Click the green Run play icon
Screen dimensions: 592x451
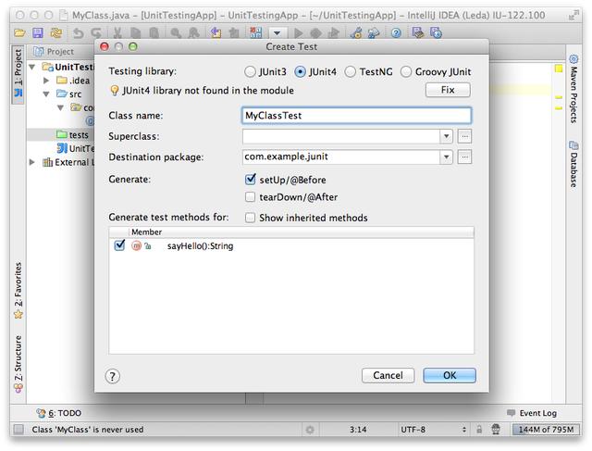(x=298, y=33)
